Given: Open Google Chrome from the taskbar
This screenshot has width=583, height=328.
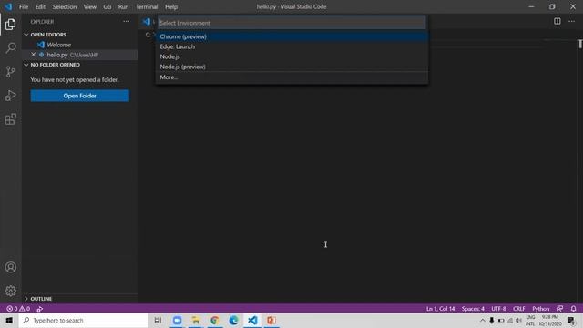Looking at the screenshot, I should [x=215, y=320].
